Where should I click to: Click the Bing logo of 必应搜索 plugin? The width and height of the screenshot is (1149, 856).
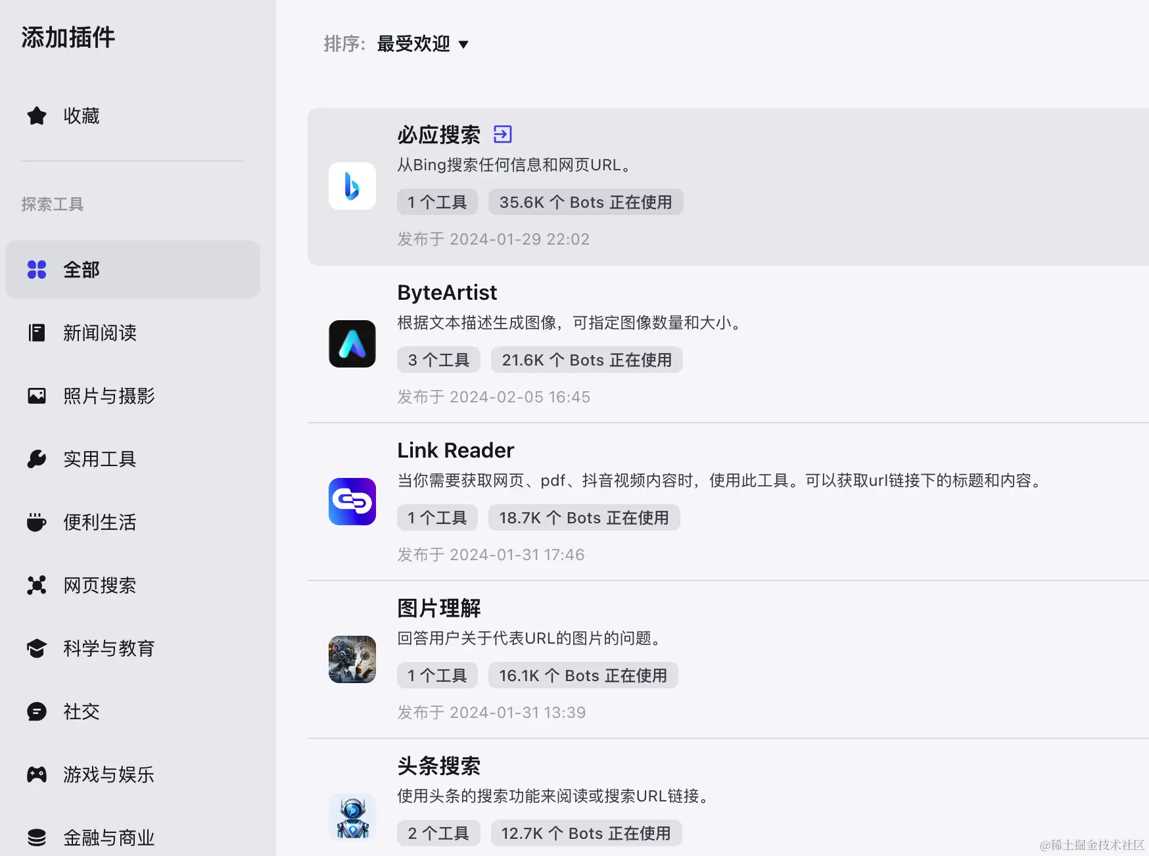tap(352, 186)
